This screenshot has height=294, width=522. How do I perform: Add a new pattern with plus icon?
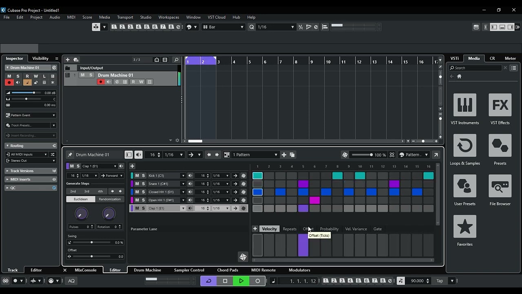click(x=284, y=155)
